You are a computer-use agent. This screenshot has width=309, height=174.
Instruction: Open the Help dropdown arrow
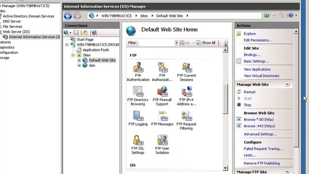[x=296, y=15]
